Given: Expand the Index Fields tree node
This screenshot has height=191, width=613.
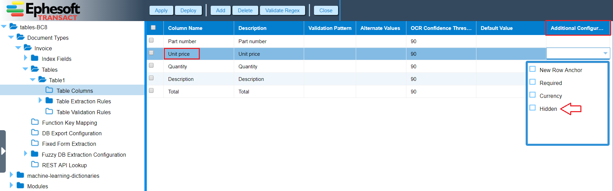Looking at the screenshot, I should (25, 58).
